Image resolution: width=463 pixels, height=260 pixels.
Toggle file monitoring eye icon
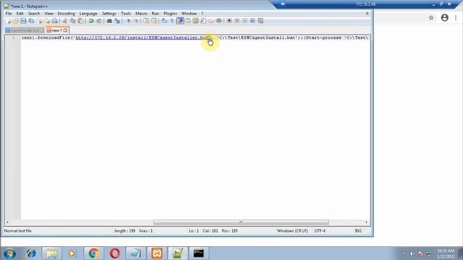coord(218,21)
